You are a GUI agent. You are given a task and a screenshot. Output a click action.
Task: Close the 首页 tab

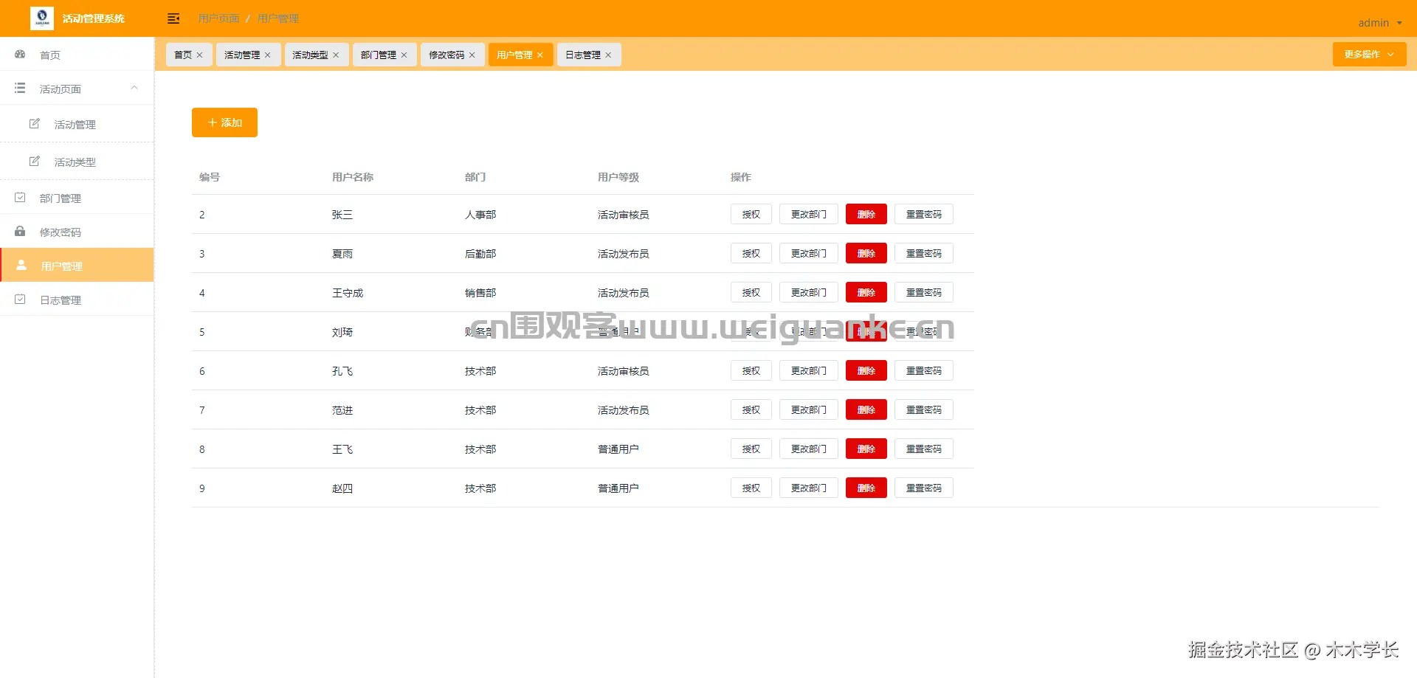coord(199,55)
